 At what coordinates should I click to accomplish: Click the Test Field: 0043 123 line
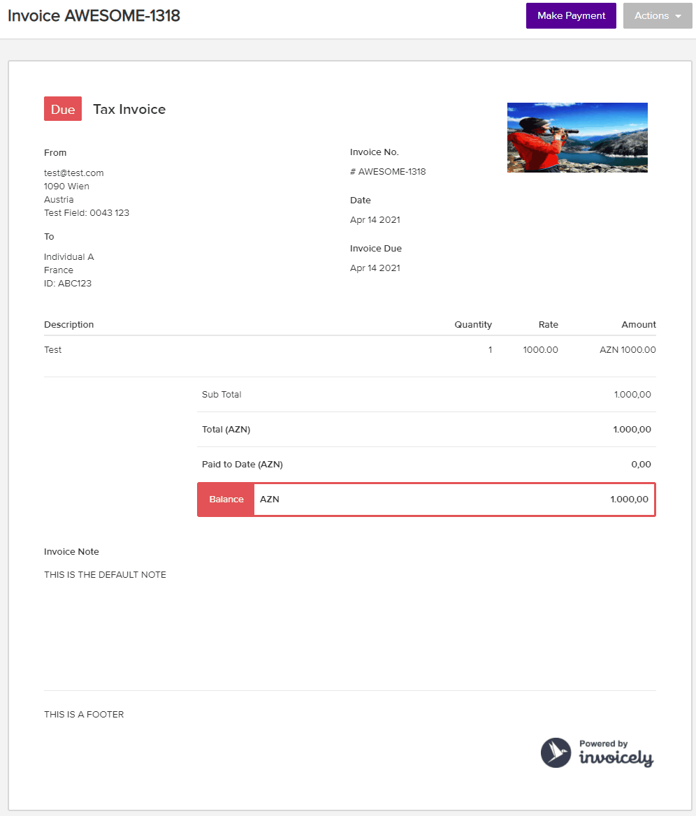(87, 213)
